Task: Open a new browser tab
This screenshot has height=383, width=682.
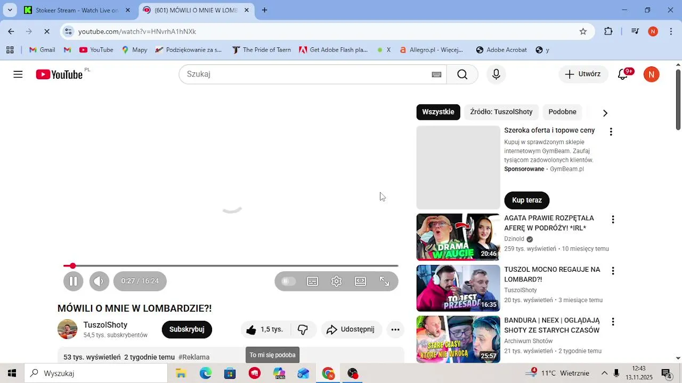Action: coord(264,10)
